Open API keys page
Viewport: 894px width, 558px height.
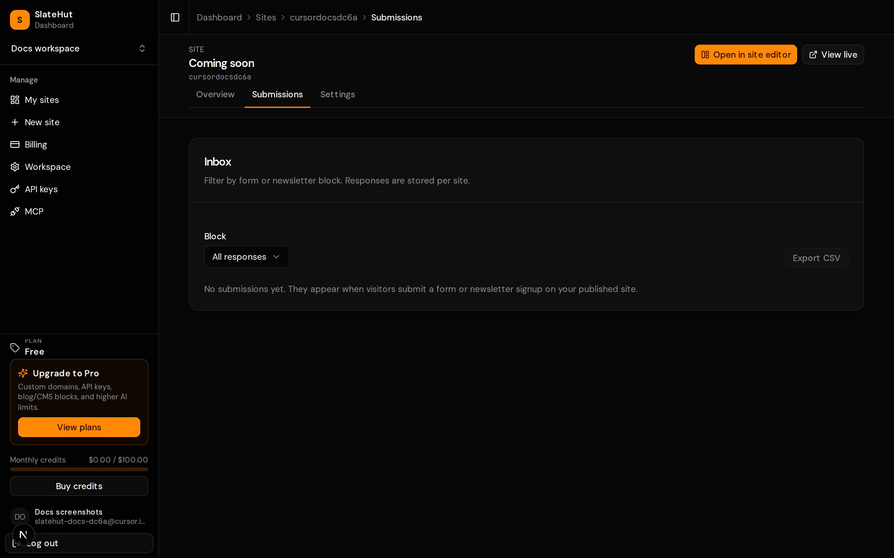pos(79,189)
